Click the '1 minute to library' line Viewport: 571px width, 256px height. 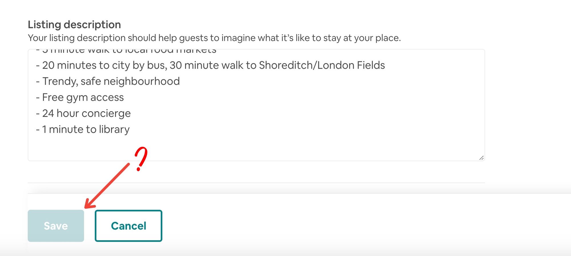pos(83,129)
